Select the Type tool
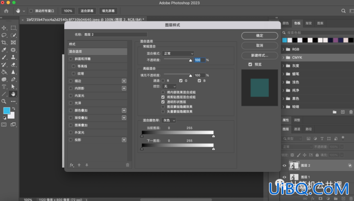Viewport: 354px width, 201px height. click(x=4, y=87)
